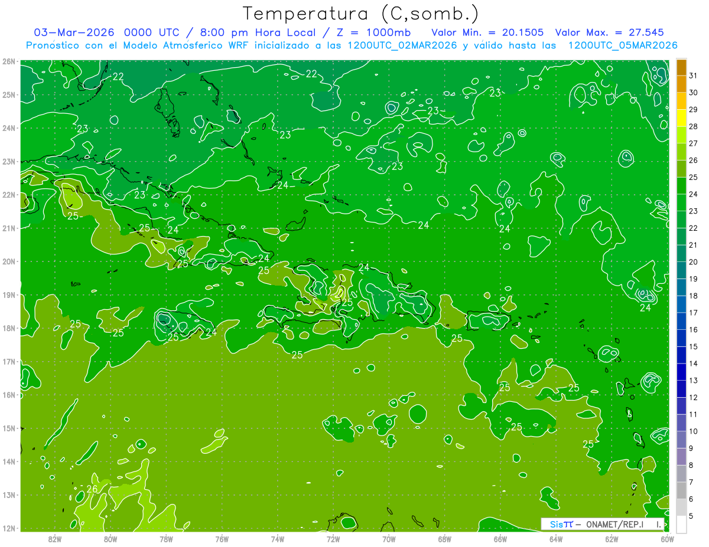Click the "Temperatura (C,somb.)" title

pos(361,14)
